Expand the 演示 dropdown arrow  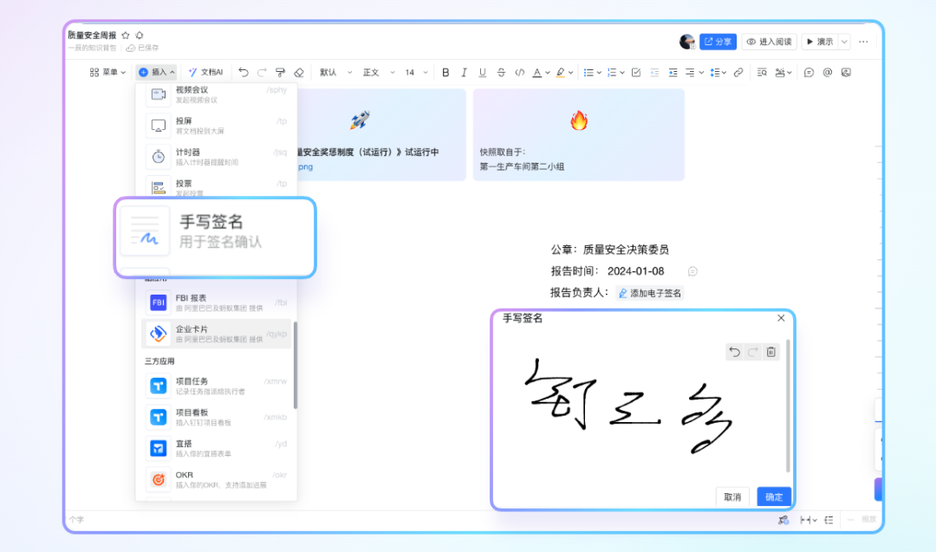coord(844,42)
